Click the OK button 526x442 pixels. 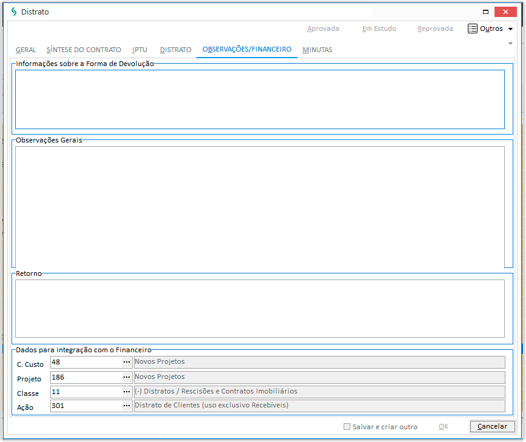pyautogui.click(x=444, y=427)
